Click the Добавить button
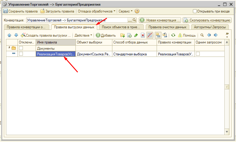 coord(106,35)
